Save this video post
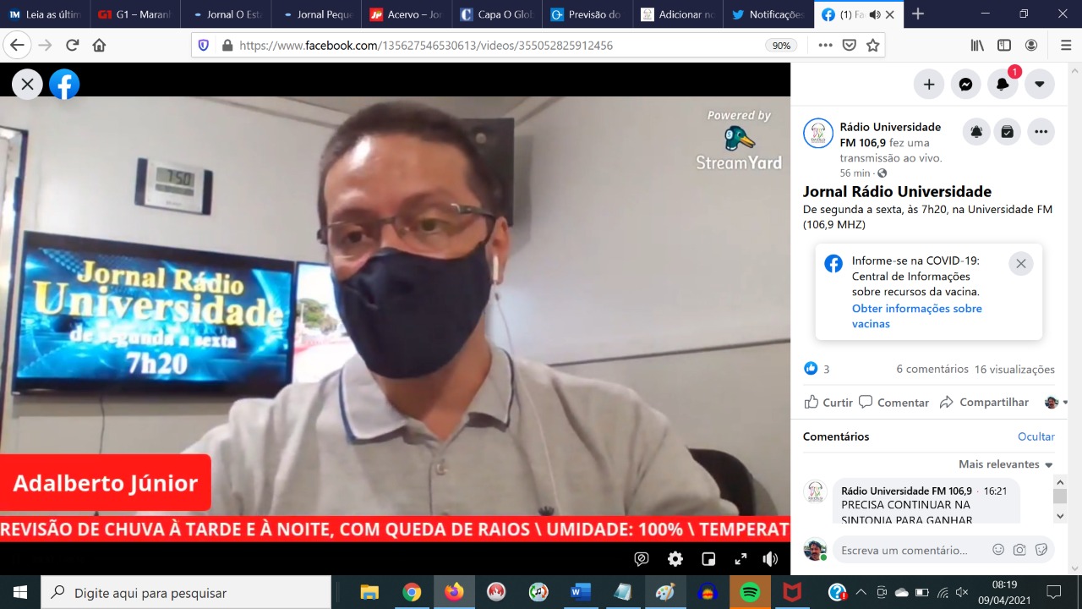1082x609 pixels. coord(1008,132)
